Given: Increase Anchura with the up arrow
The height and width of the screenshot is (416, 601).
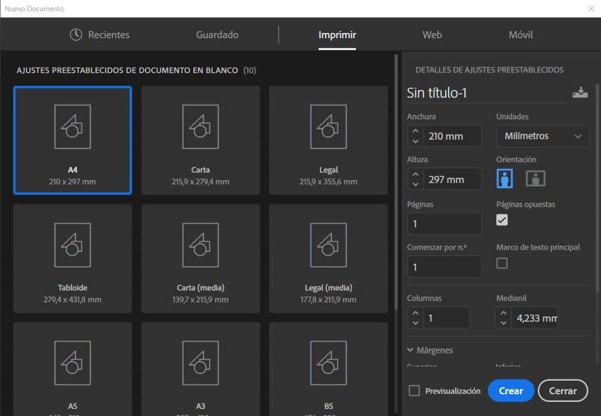Looking at the screenshot, I should click(416, 131).
